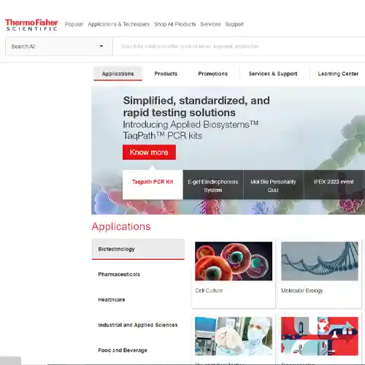Show the E-gel Electrophoresis System slide
Screen dimensions: 365x365
213,185
